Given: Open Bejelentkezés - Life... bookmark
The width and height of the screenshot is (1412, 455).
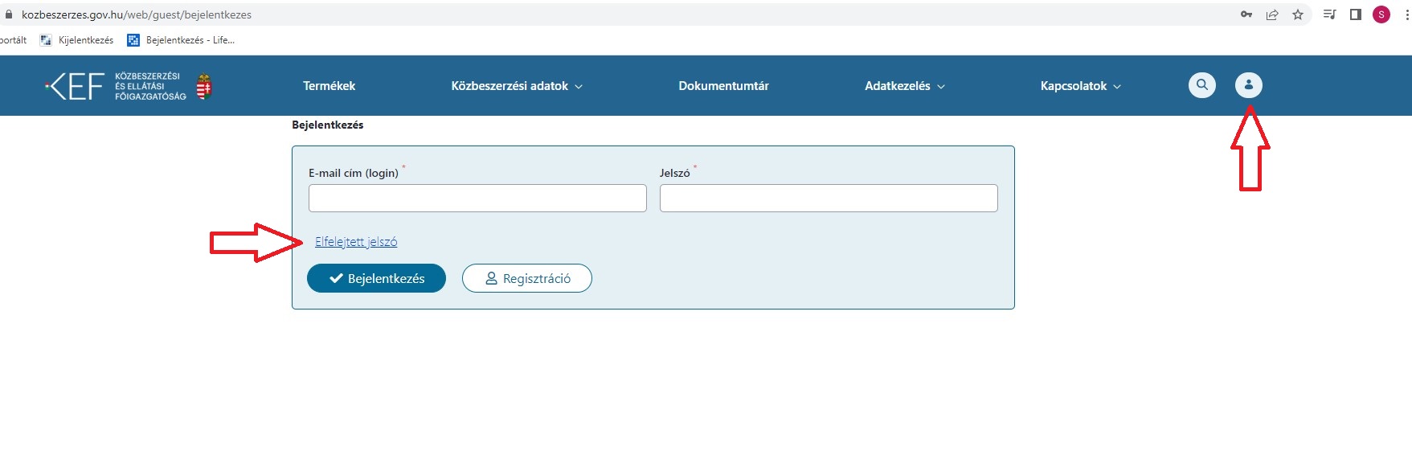Looking at the screenshot, I should click(x=181, y=40).
